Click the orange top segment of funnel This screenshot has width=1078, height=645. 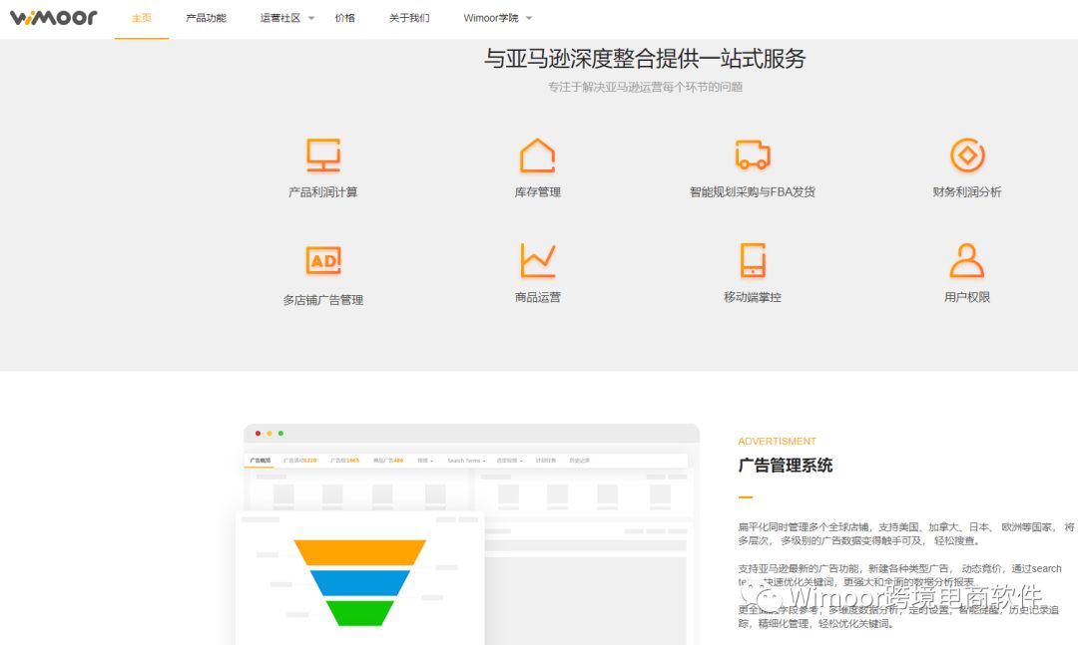tap(359, 552)
